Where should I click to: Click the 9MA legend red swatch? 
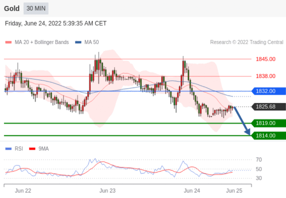(32, 149)
